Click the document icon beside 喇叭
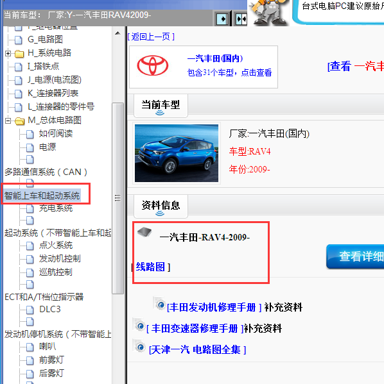The height and width of the screenshot is (384, 384). point(30,347)
